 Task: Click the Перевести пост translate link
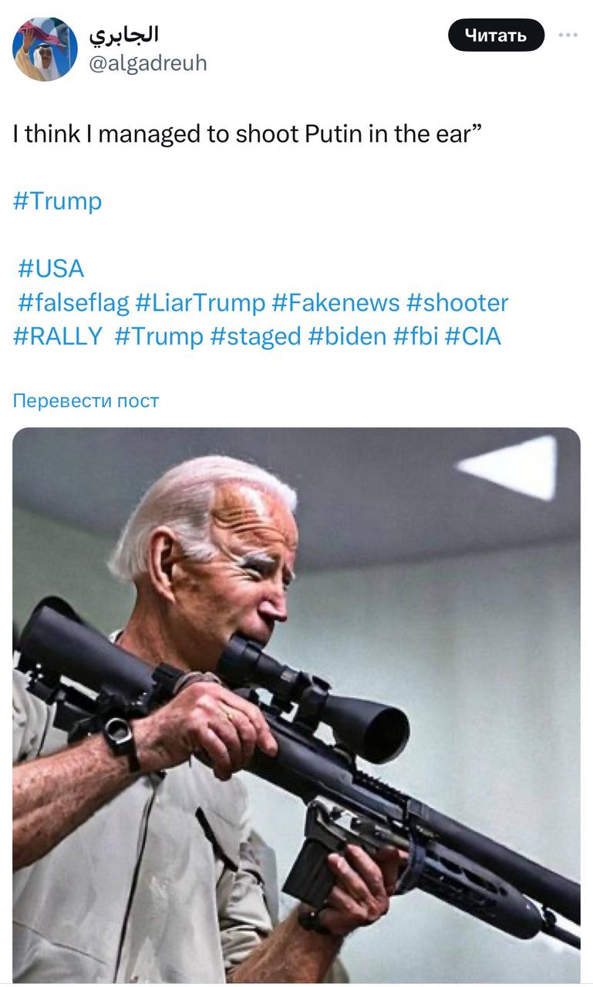86,401
